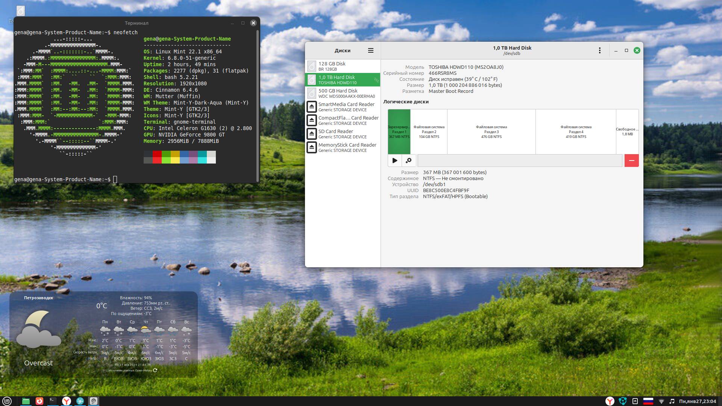The image size is (722, 406).
Task: Click the eject icon next to SD Card Reader
Action: pyautogui.click(x=312, y=134)
